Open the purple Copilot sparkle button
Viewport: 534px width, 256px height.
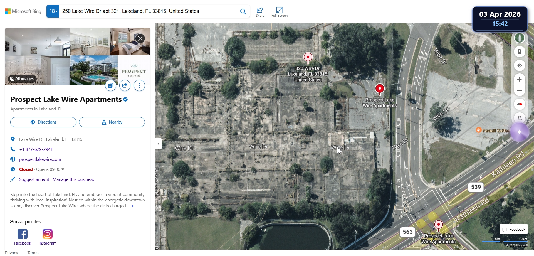pos(520,132)
